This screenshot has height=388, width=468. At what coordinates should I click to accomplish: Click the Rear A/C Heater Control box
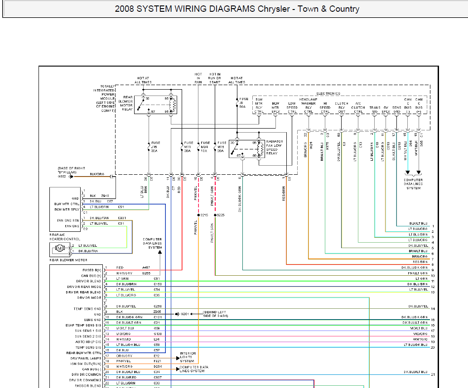tap(65, 209)
